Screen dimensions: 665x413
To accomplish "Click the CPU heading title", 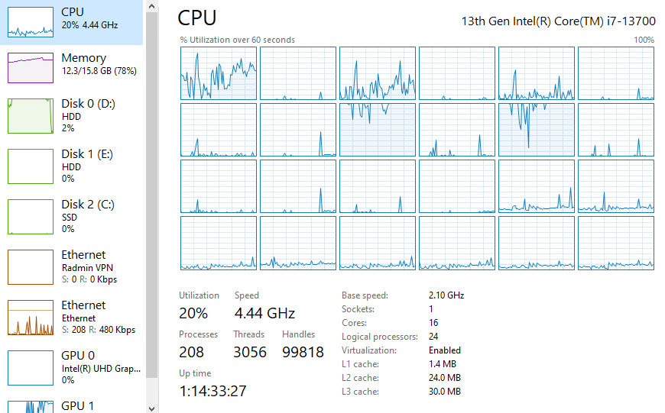I will pos(197,18).
